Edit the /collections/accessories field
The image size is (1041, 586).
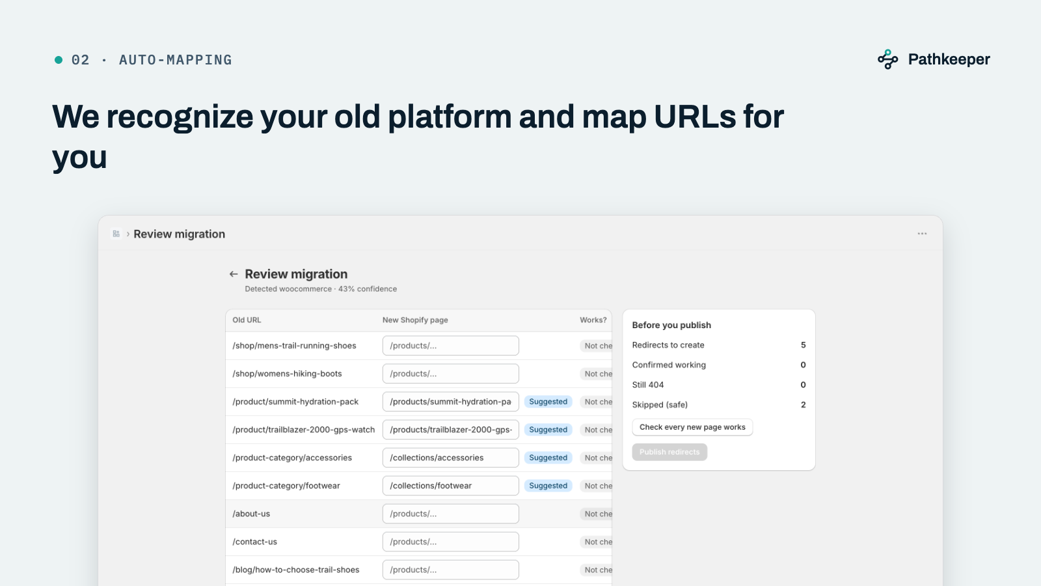(450, 458)
